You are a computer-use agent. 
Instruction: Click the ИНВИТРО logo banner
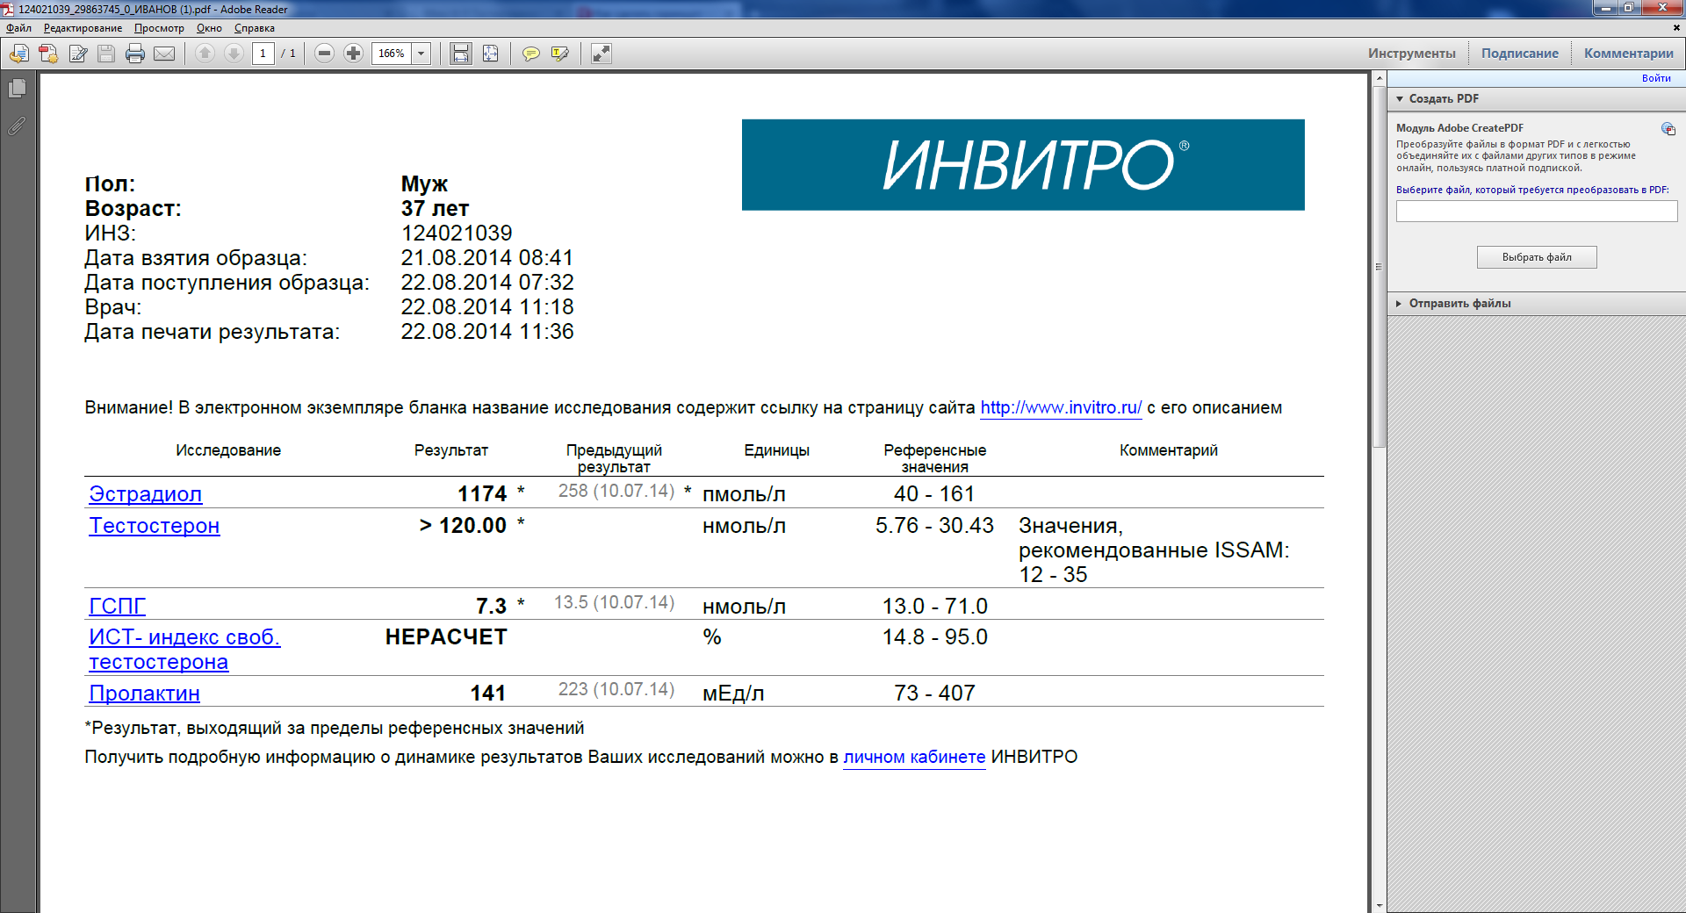(1023, 165)
